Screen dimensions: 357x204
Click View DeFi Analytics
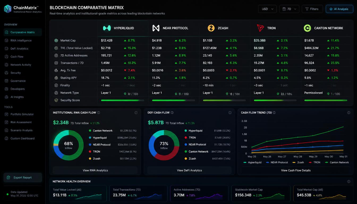[x=189, y=170]
